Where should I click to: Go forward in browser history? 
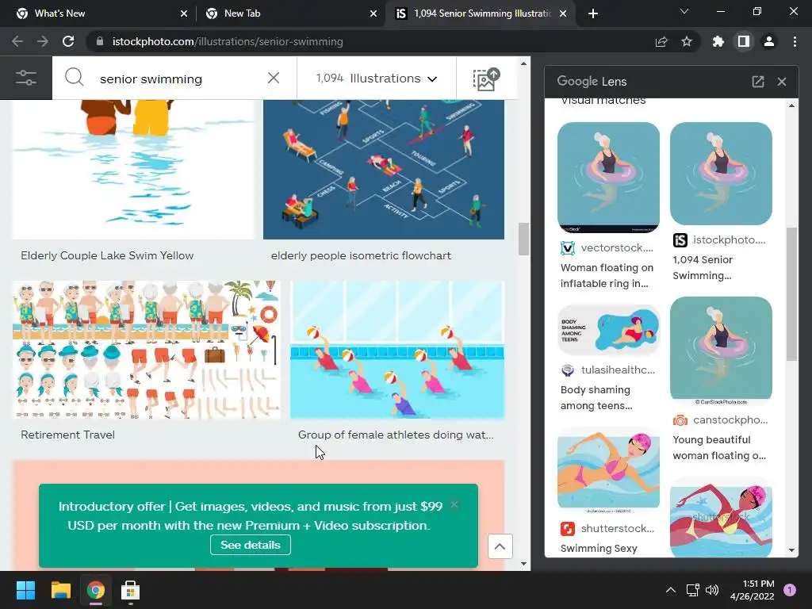click(x=43, y=41)
